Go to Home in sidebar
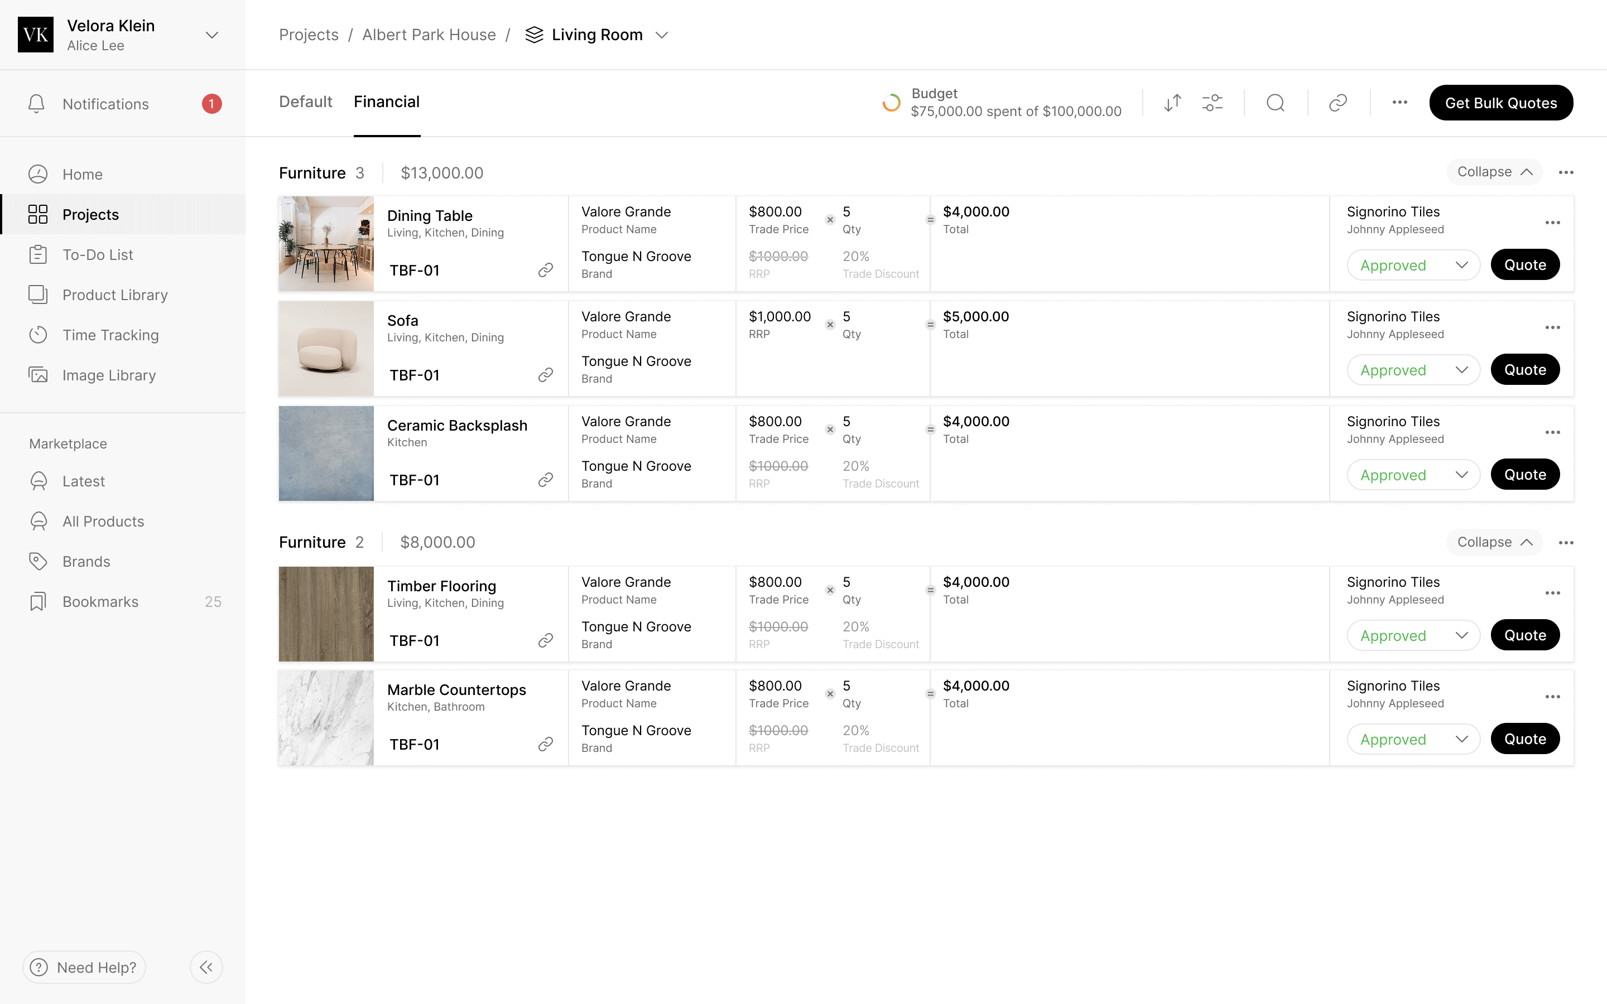The image size is (1607, 1004). pos(123,174)
